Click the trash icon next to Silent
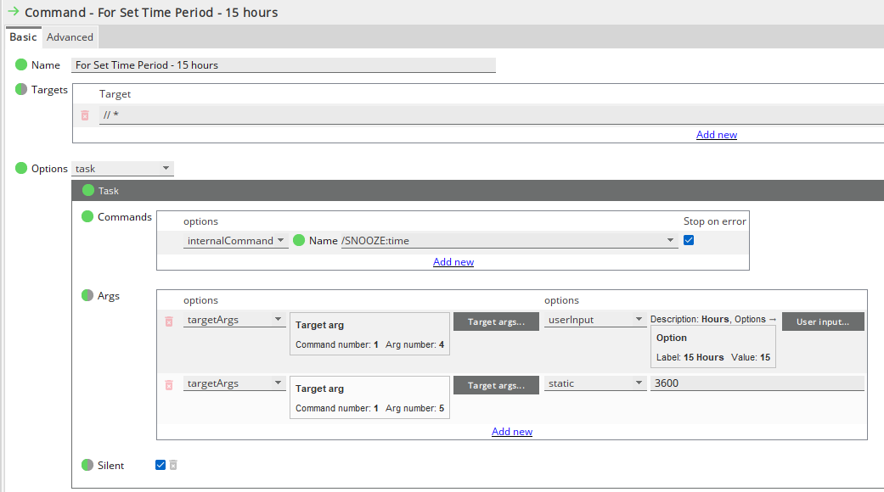884x492 pixels. click(x=173, y=465)
